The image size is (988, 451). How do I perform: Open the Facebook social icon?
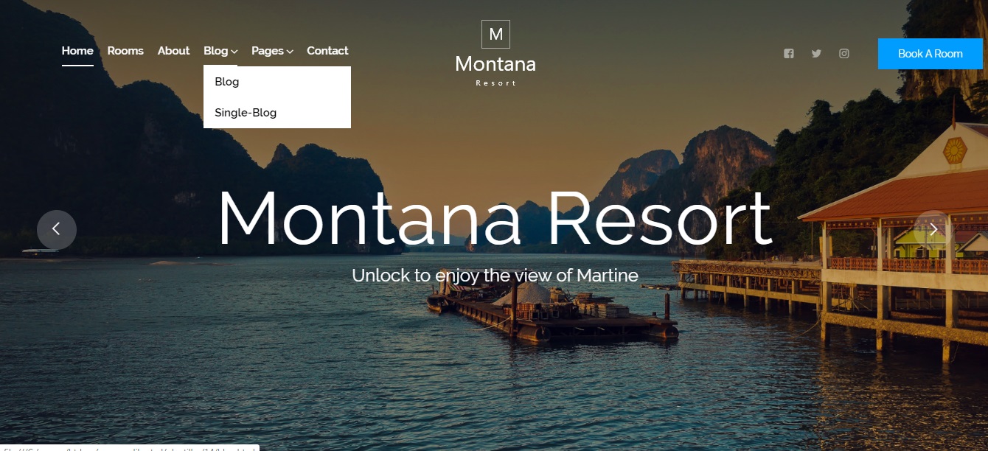pos(788,54)
